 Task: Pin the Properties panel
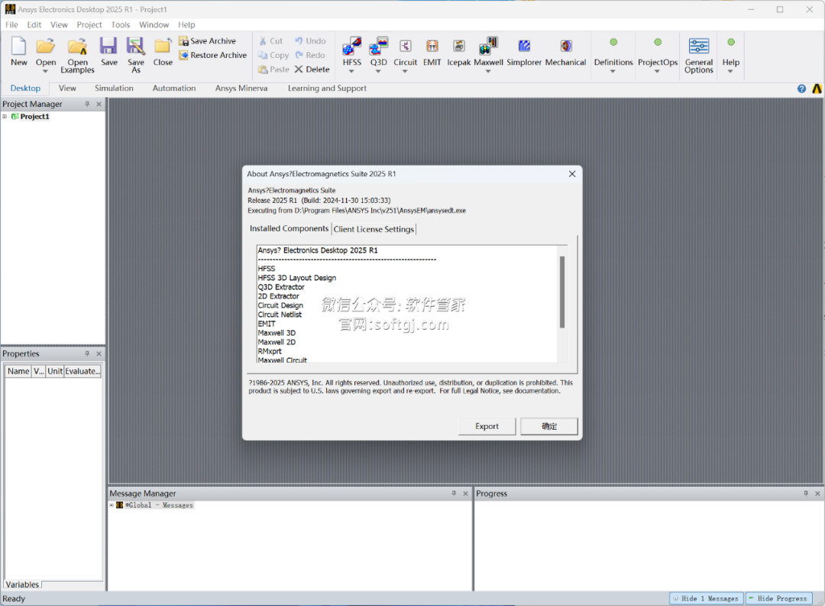(x=87, y=353)
